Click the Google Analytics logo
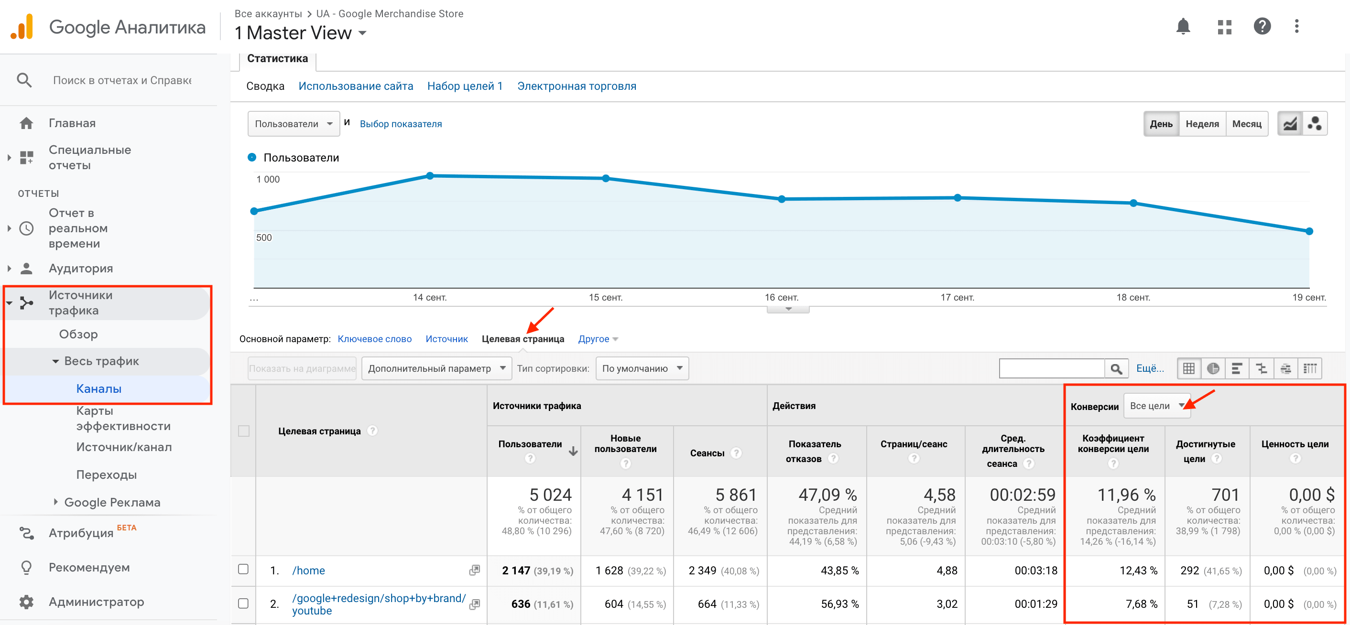The height and width of the screenshot is (625, 1350). click(22, 27)
